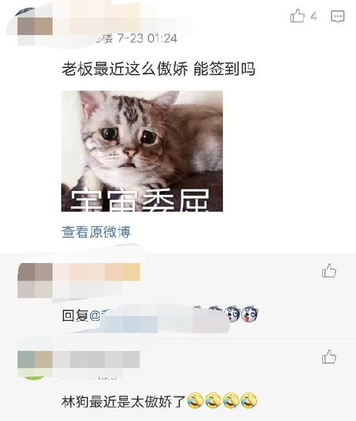This screenshot has width=356, height=421.
Task: Like the 林狗最近是太傲娇了 reply
Action: point(329,357)
